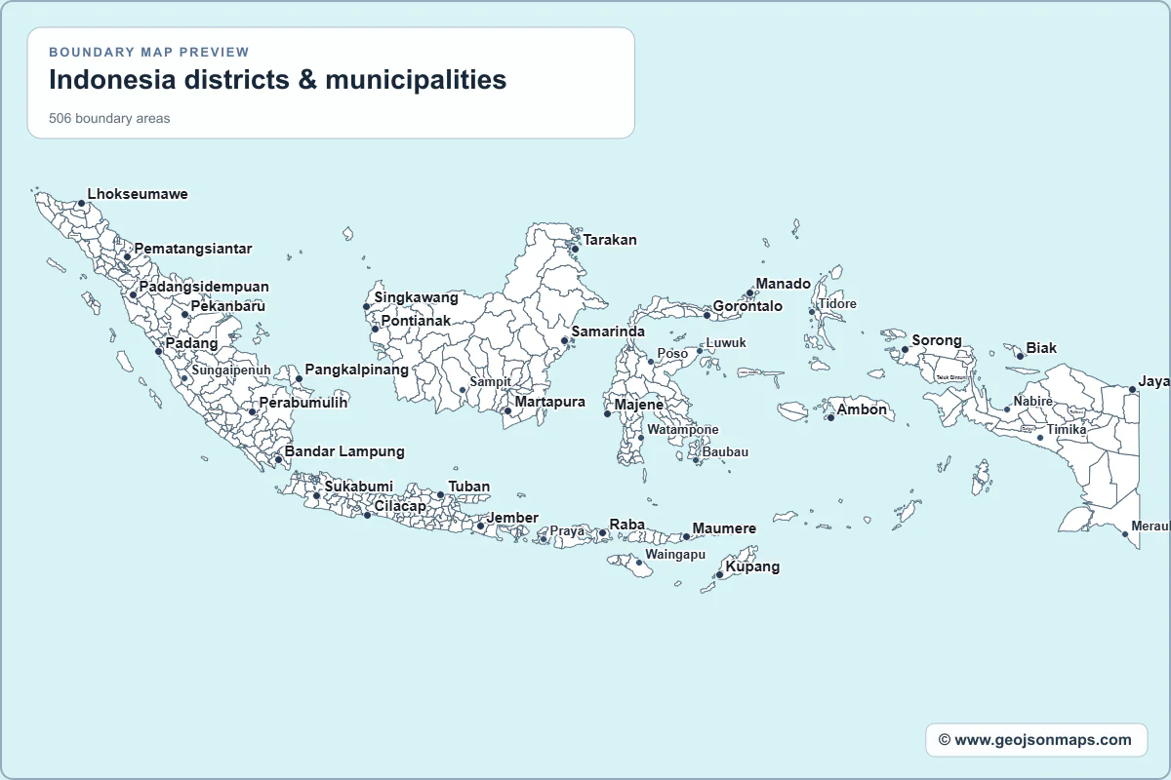Click the map marker dot at Bandar Lampung

278,459
